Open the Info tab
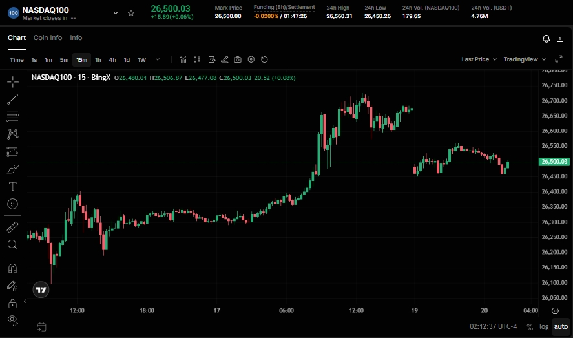Screen dimensions: 573x338 click(x=76, y=38)
